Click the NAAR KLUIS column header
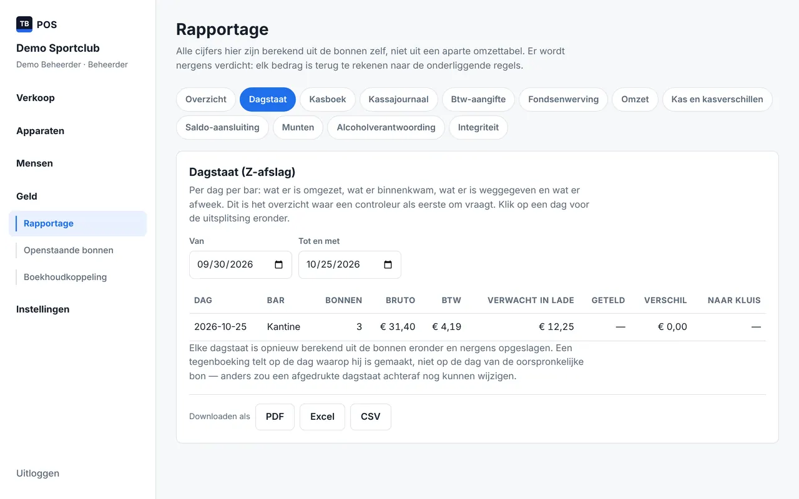 (x=734, y=300)
